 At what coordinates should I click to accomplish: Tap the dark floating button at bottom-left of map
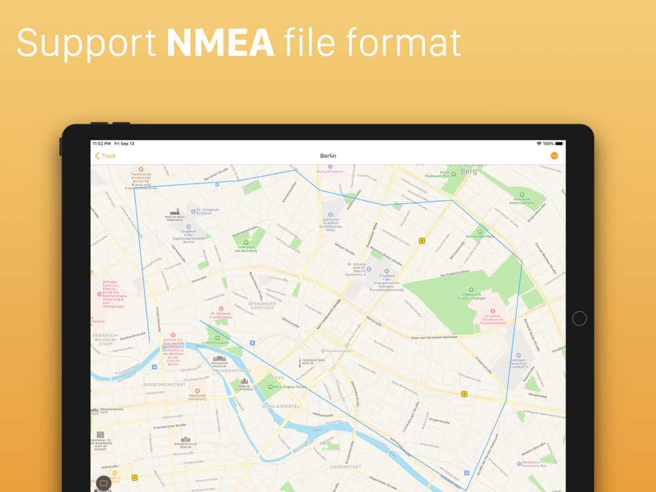coord(104,483)
